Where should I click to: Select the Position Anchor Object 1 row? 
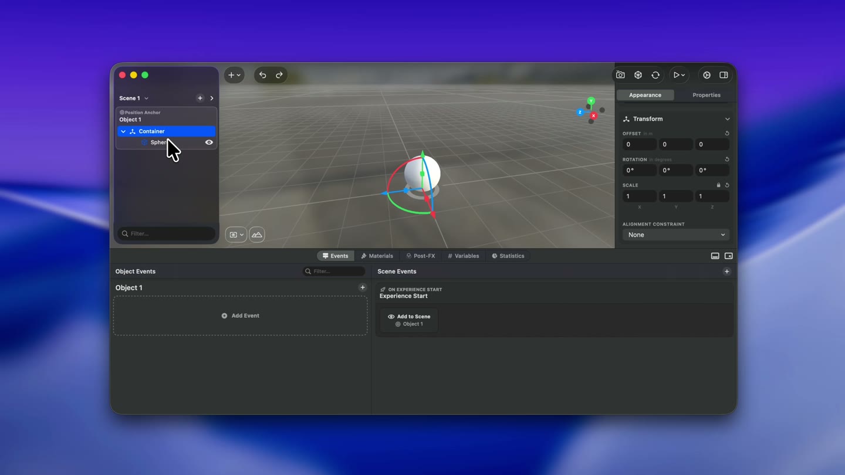[167, 116]
